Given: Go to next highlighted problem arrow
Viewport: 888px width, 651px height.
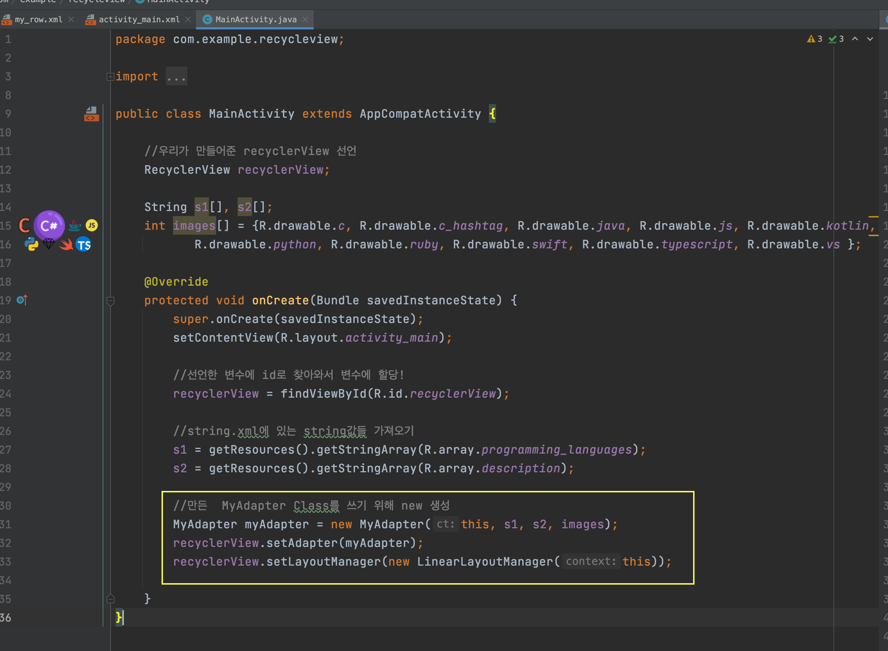Looking at the screenshot, I should click(870, 39).
